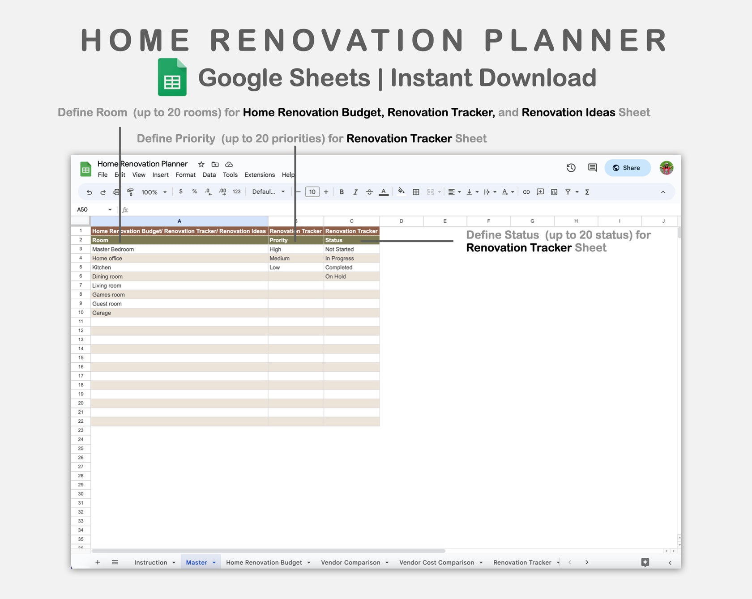Open version history icon
Viewport: 752px width, 599px height.
click(x=571, y=168)
